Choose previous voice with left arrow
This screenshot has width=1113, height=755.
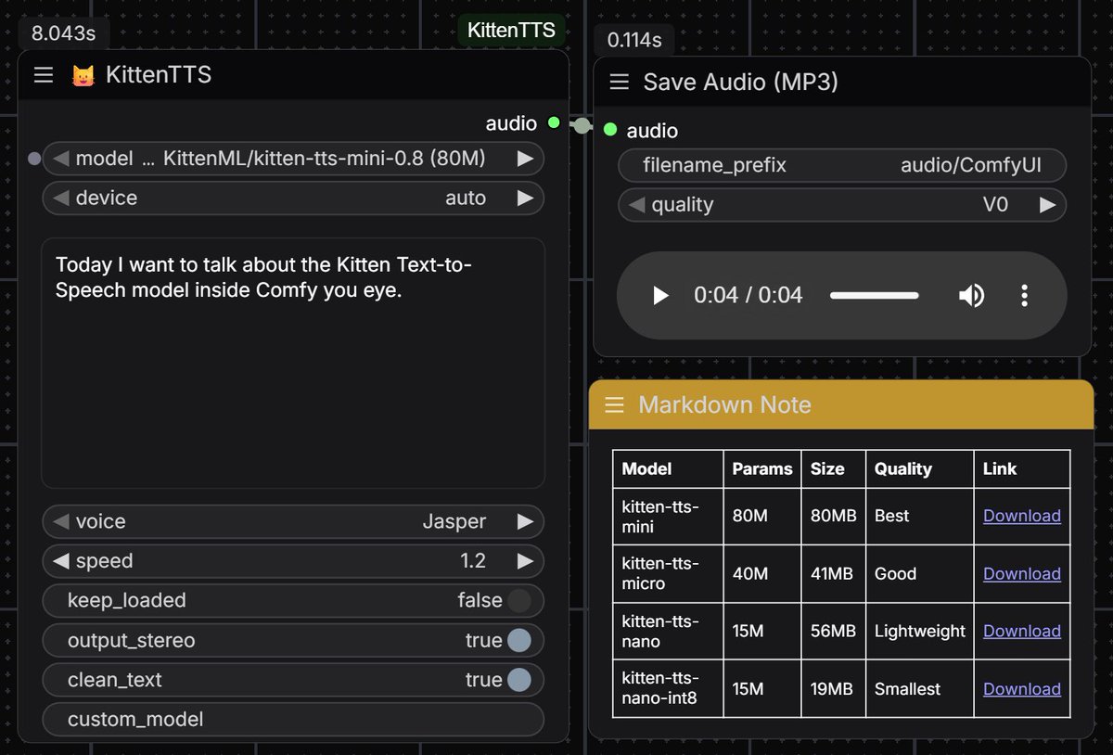(x=60, y=521)
